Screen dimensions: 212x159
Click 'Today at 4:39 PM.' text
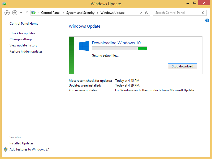pyautogui.click(x=128, y=85)
